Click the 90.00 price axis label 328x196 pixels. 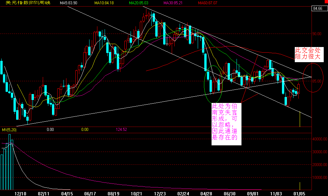[317, 34]
